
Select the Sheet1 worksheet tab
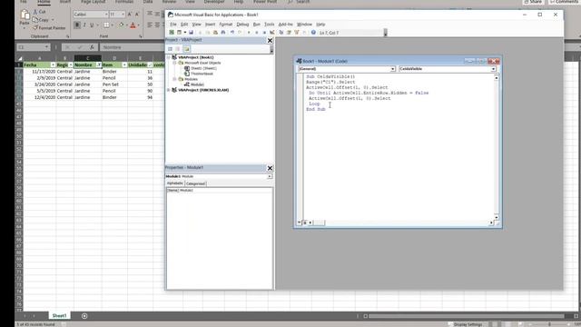click(x=59, y=316)
